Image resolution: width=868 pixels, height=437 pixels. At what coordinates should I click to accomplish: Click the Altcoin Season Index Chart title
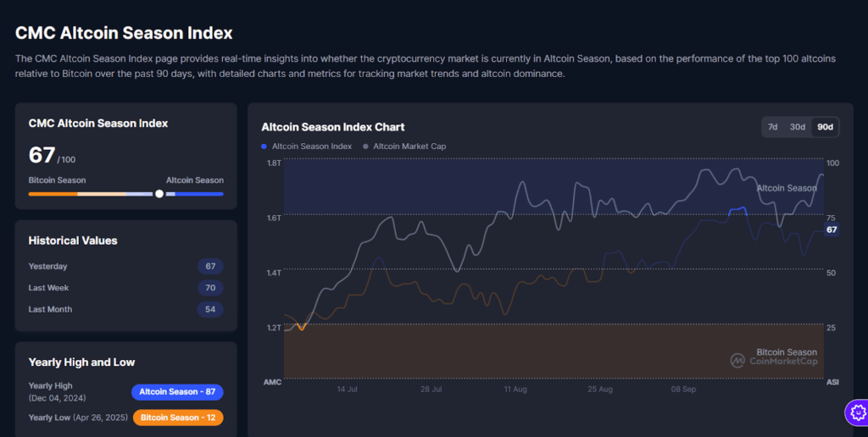pyautogui.click(x=333, y=127)
